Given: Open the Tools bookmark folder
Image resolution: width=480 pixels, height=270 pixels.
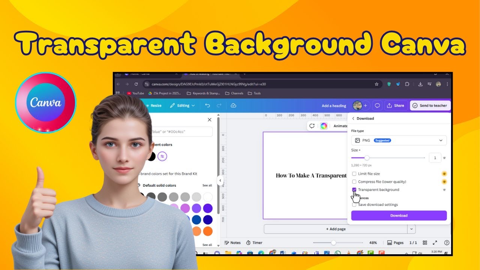Looking at the screenshot, I should pyautogui.click(x=254, y=93).
